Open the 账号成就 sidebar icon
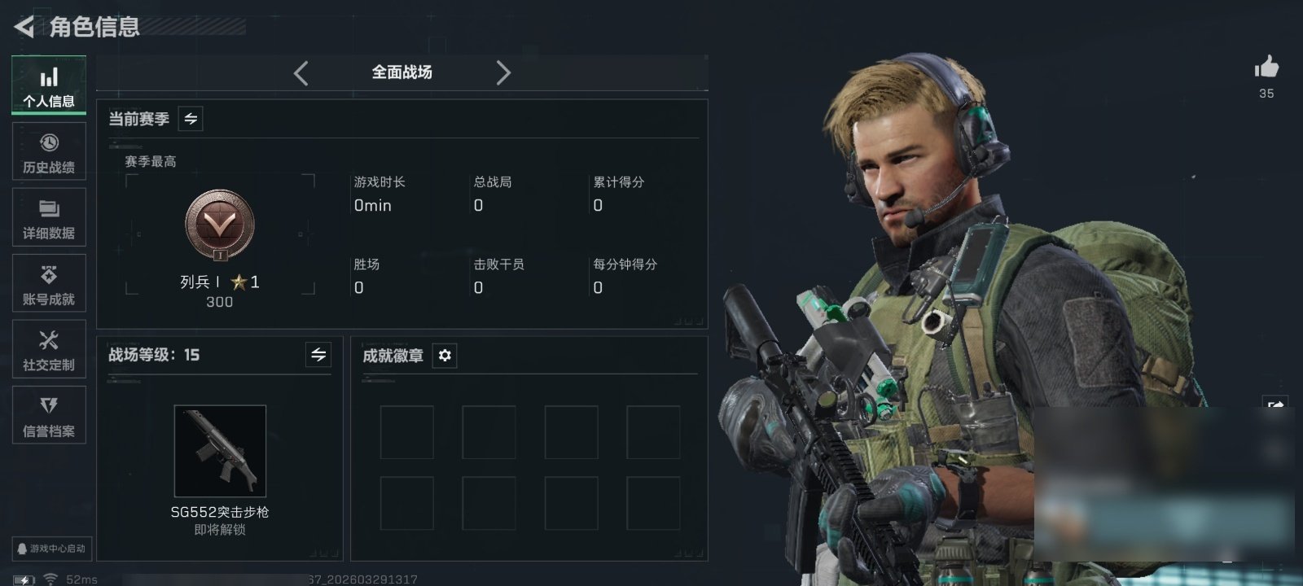 coord(49,283)
